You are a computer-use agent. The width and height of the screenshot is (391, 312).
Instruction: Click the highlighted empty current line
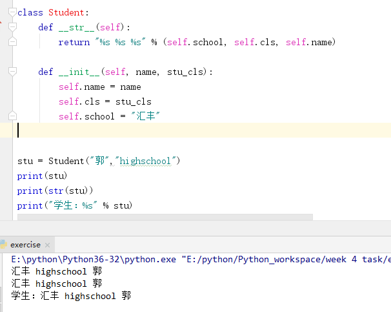(195, 130)
